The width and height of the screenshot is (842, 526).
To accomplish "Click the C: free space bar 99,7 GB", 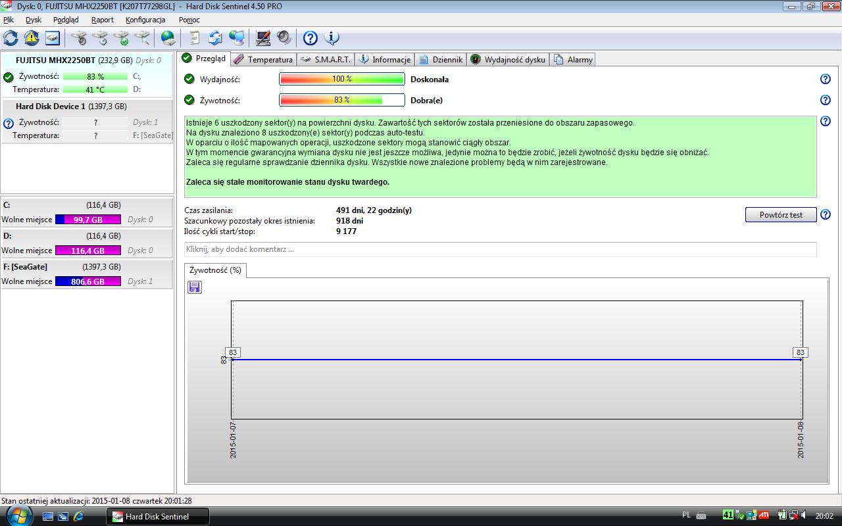I will [x=88, y=220].
